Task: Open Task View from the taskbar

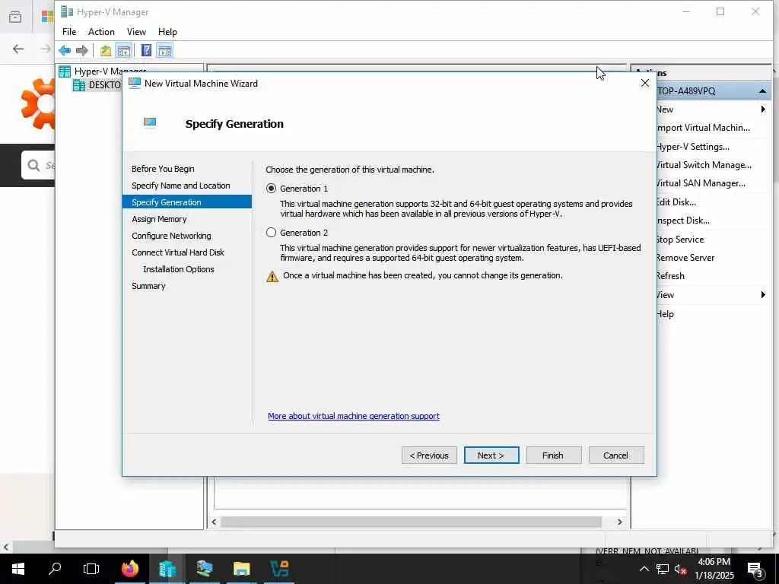Action: coord(91,569)
